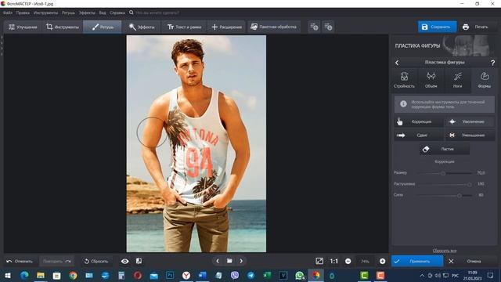501x282 pixels.
Task: Open Microsoft Edge from taskbar
Action: pos(24,276)
